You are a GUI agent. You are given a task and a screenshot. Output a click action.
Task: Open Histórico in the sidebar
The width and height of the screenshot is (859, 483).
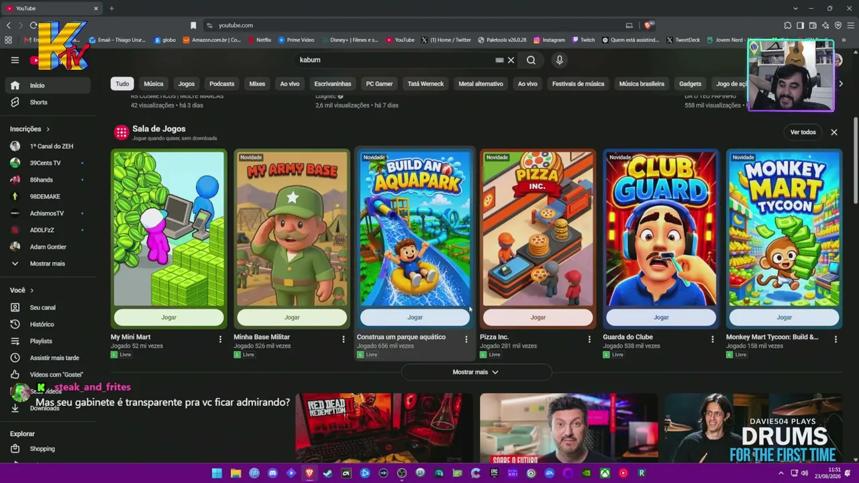[47, 324]
